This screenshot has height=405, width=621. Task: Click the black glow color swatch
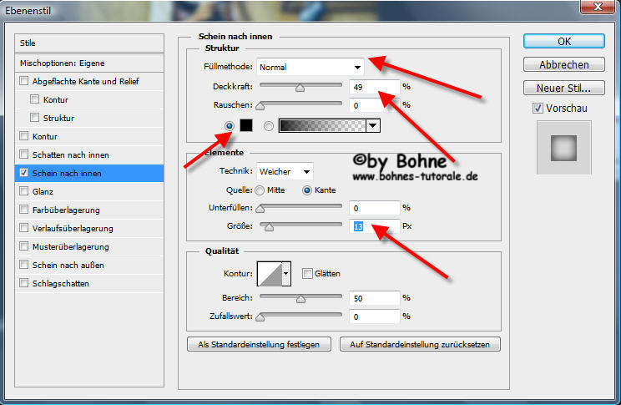point(246,125)
